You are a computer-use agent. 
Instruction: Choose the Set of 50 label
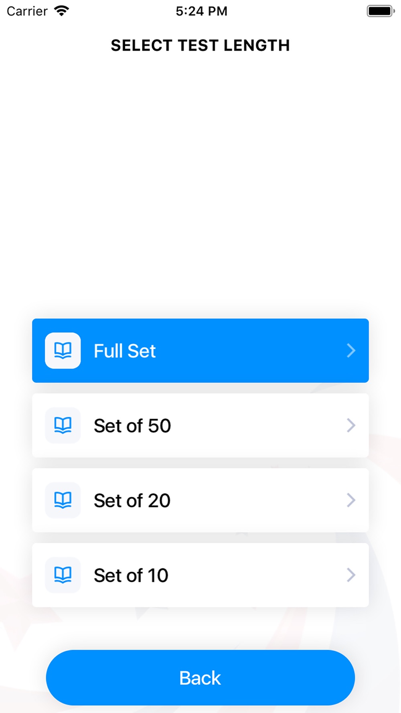pyautogui.click(x=132, y=425)
